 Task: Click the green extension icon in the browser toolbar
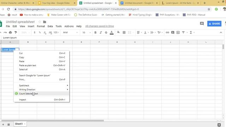tap(216, 9)
